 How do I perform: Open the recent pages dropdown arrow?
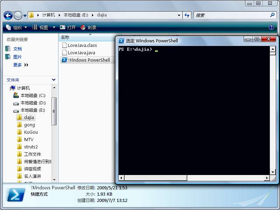click(25, 16)
